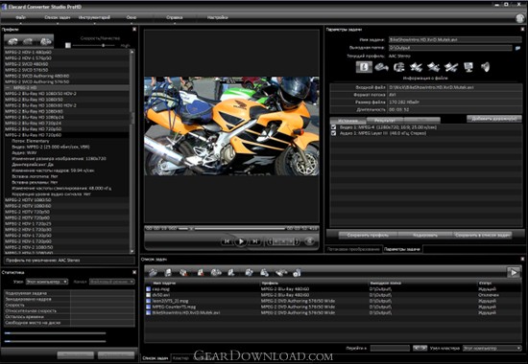Screen dimensions: 528x364
Task: Collapse the MPEG-2 HD profile group
Action: click(8, 87)
